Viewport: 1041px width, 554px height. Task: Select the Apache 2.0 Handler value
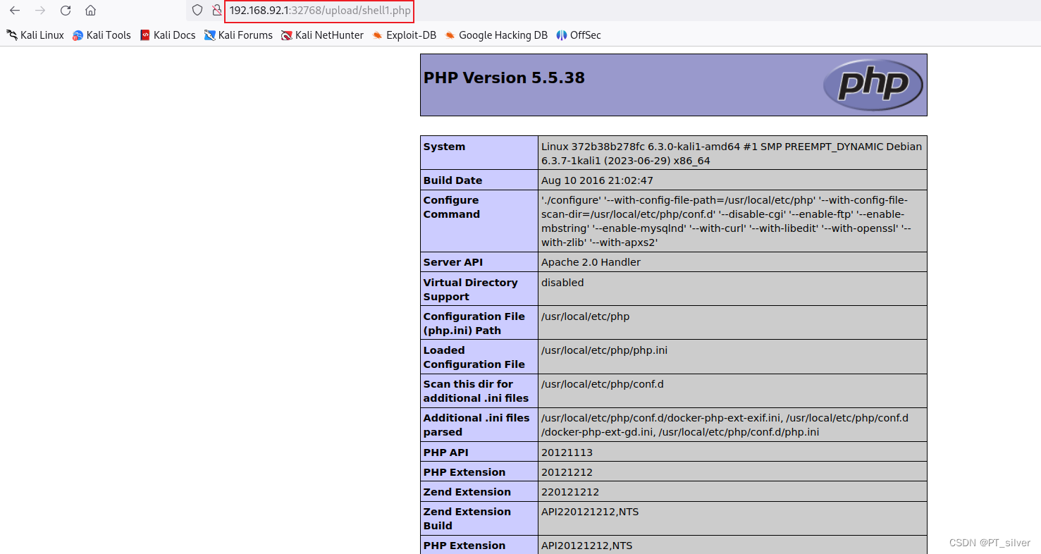pyautogui.click(x=591, y=262)
